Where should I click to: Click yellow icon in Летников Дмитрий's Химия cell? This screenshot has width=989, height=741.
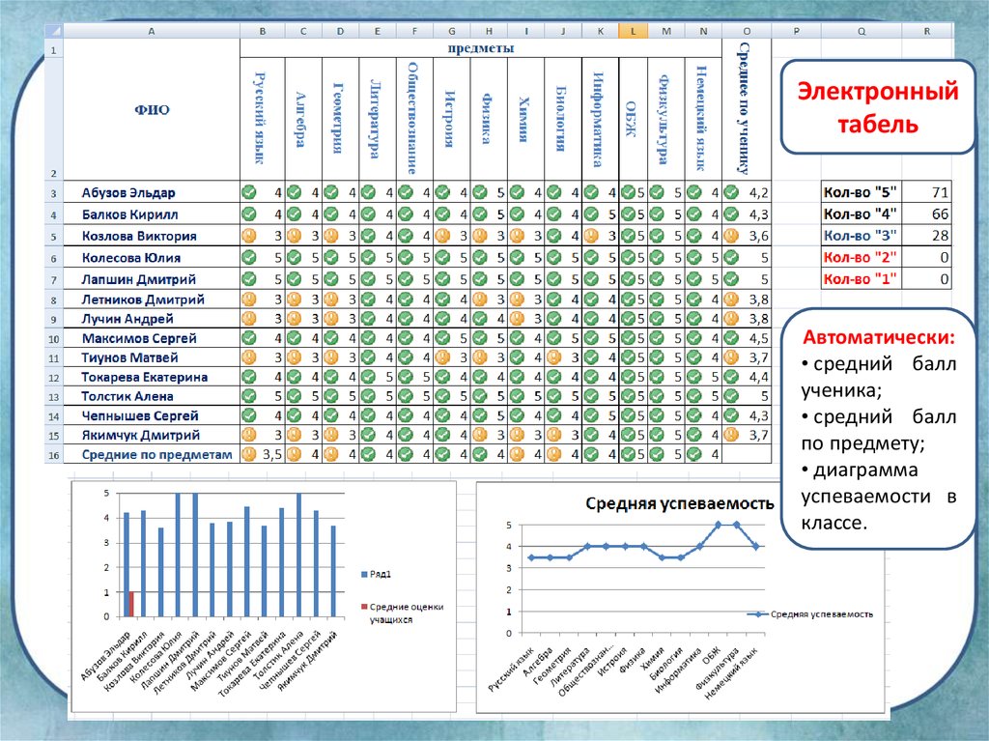click(518, 299)
